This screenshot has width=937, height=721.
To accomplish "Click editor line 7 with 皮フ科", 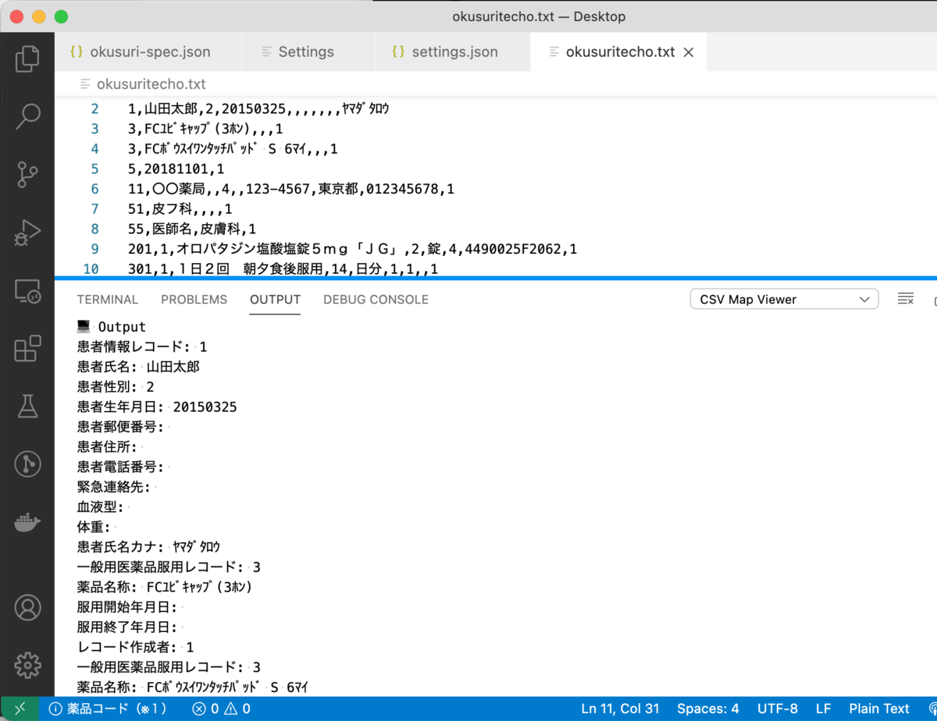I will coord(180,209).
